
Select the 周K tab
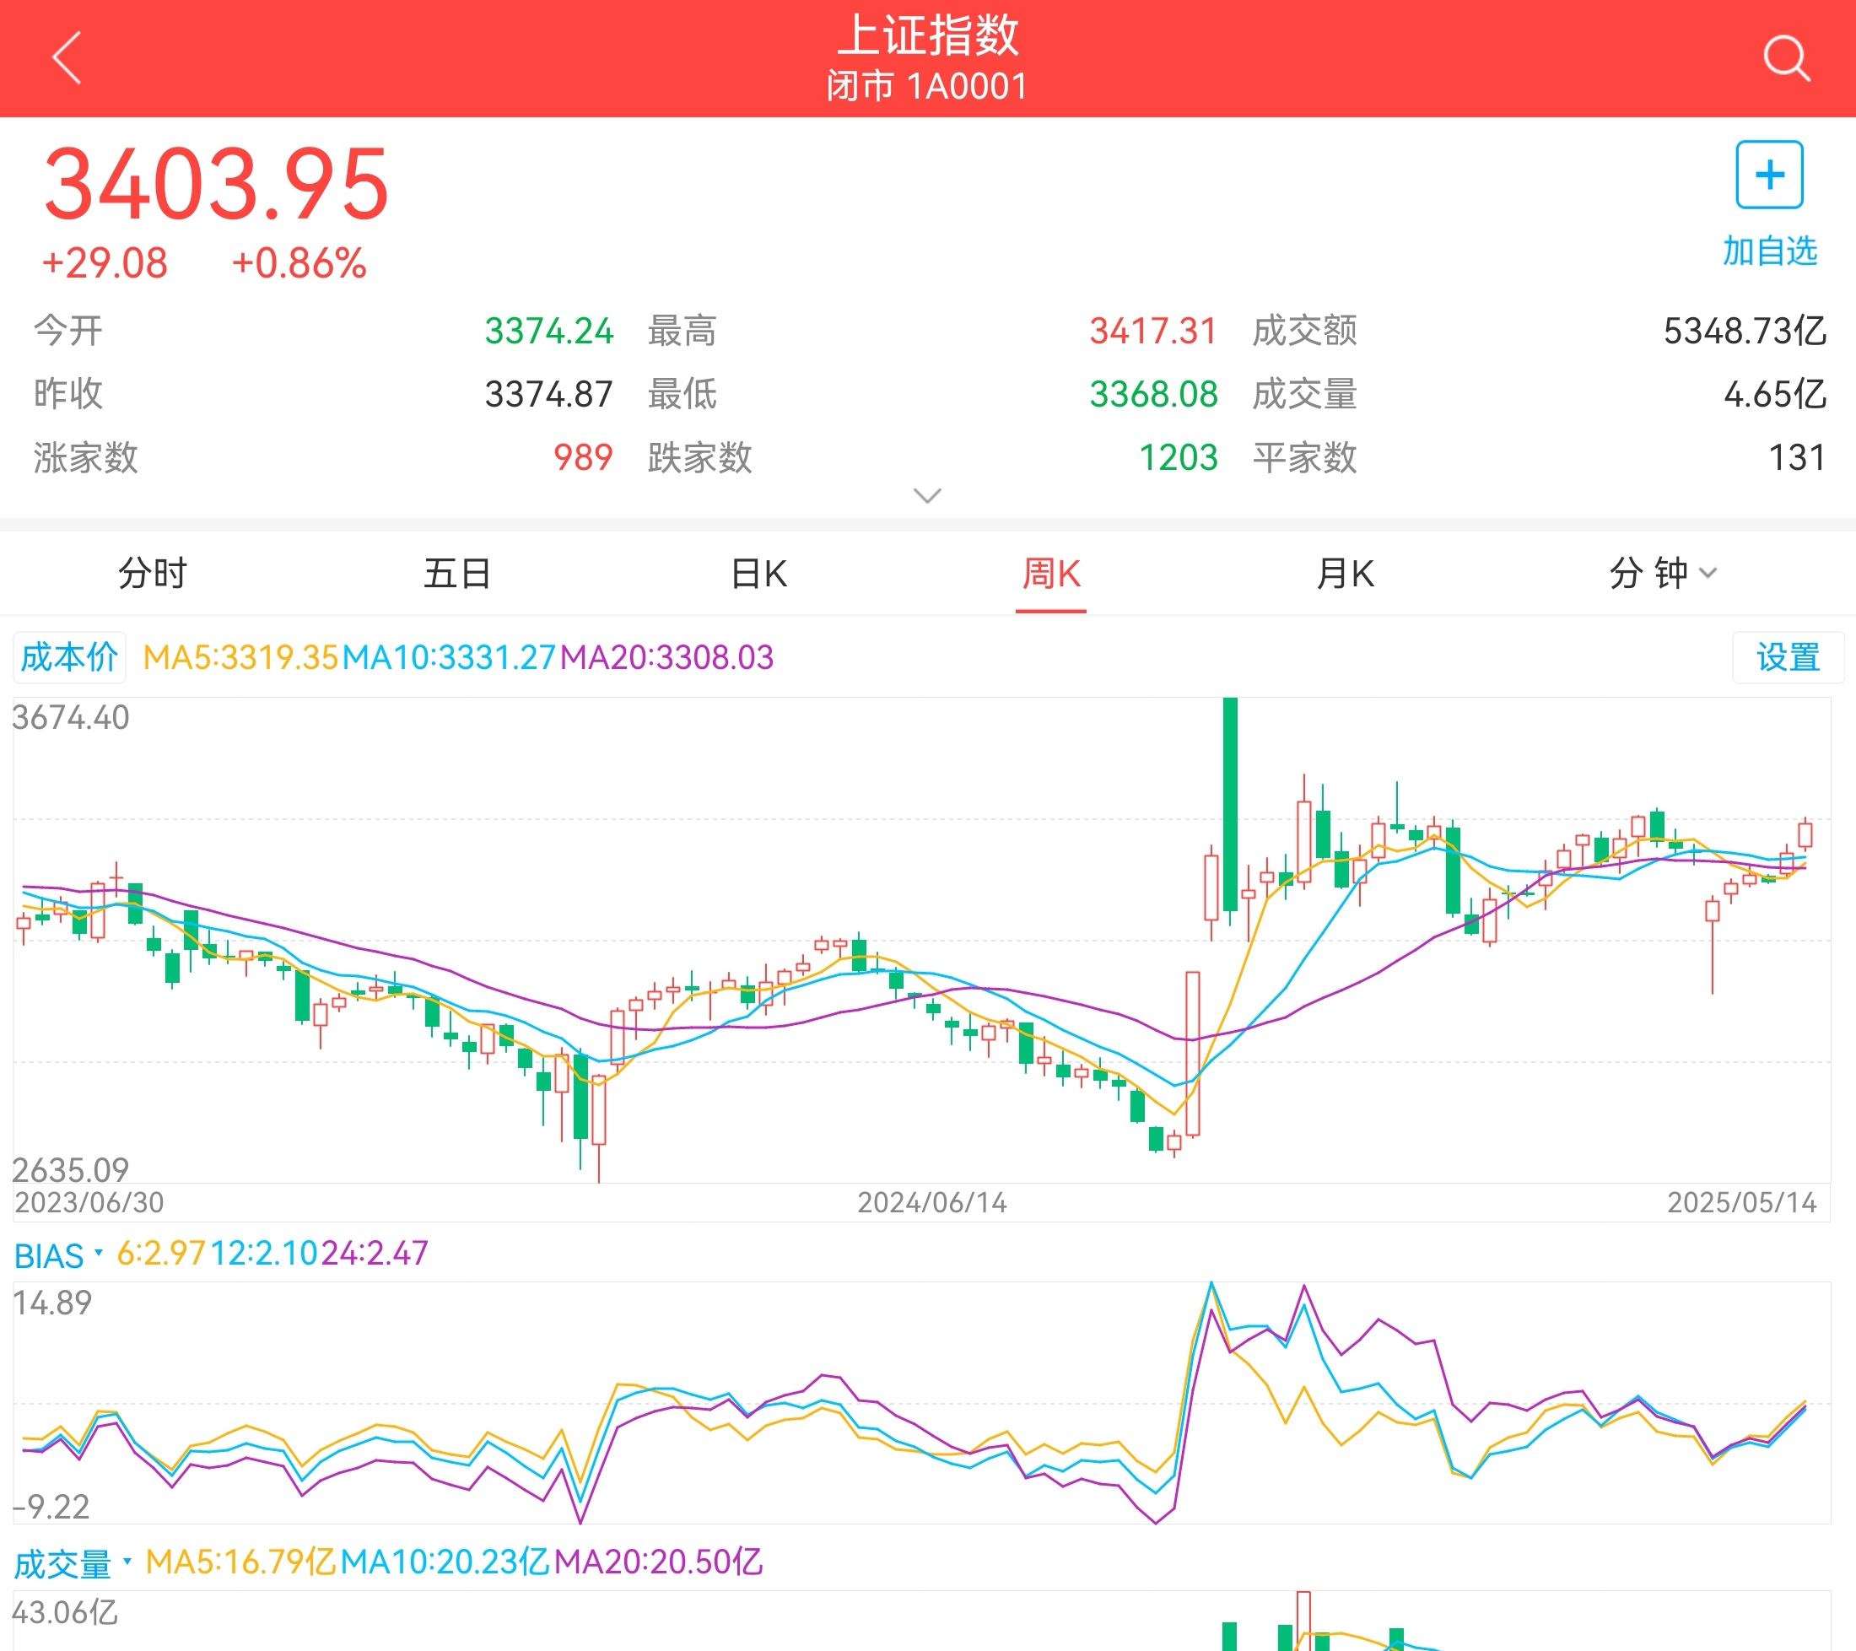(1050, 573)
